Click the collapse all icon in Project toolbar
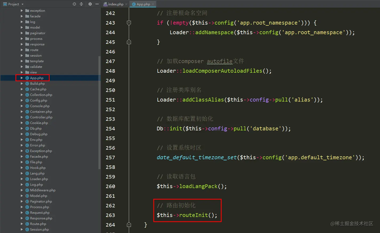This screenshot has width=380, height=233. pos(81,4)
